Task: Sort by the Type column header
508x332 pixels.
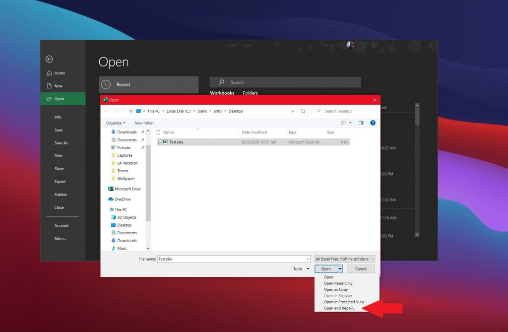Action: [292, 133]
